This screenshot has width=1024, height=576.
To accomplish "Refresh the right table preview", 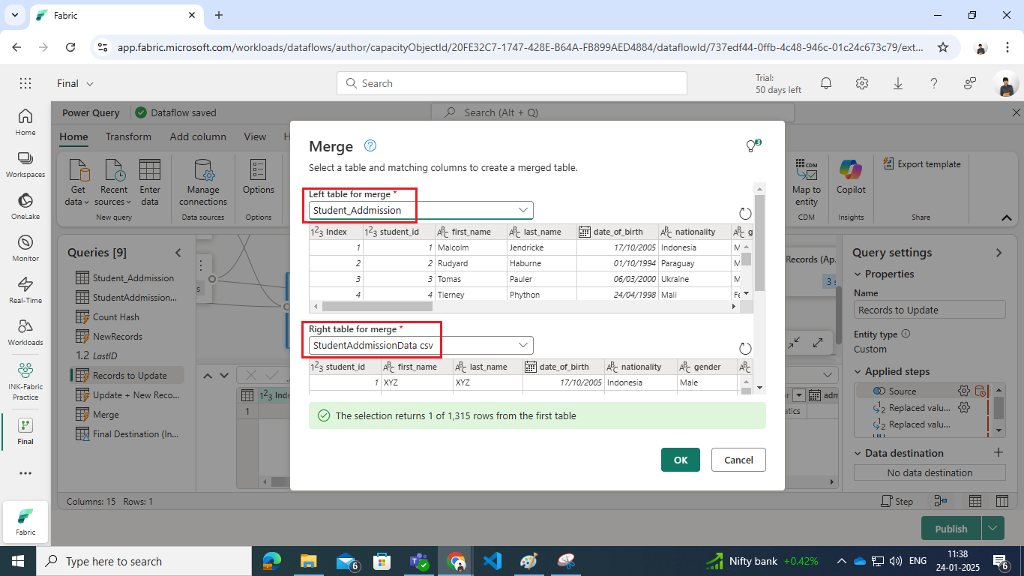I will [x=745, y=349].
